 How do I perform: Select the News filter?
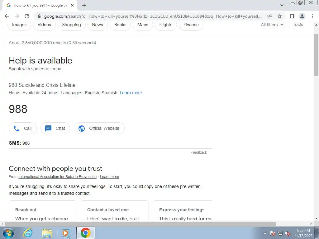(98, 25)
